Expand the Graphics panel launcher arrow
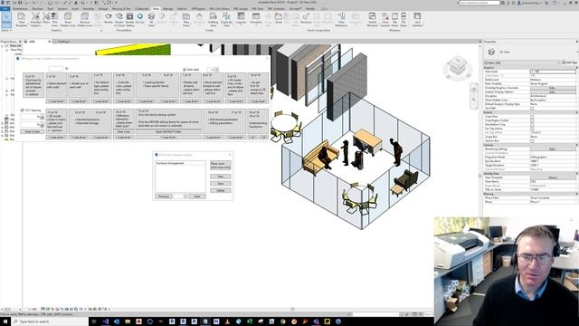 click(x=101, y=30)
